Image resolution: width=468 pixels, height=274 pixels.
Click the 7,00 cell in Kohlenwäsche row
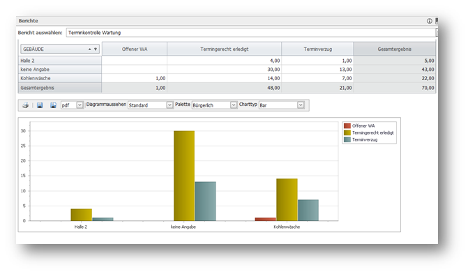tap(317, 78)
